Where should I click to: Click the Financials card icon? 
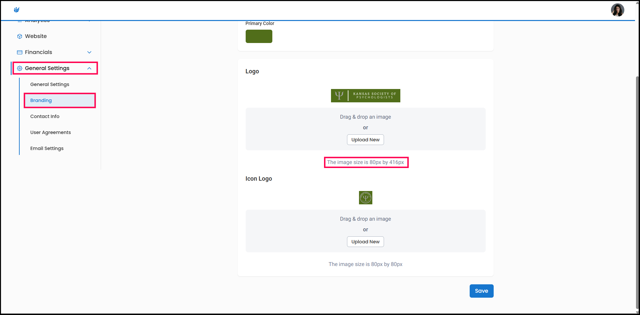pyautogui.click(x=20, y=52)
